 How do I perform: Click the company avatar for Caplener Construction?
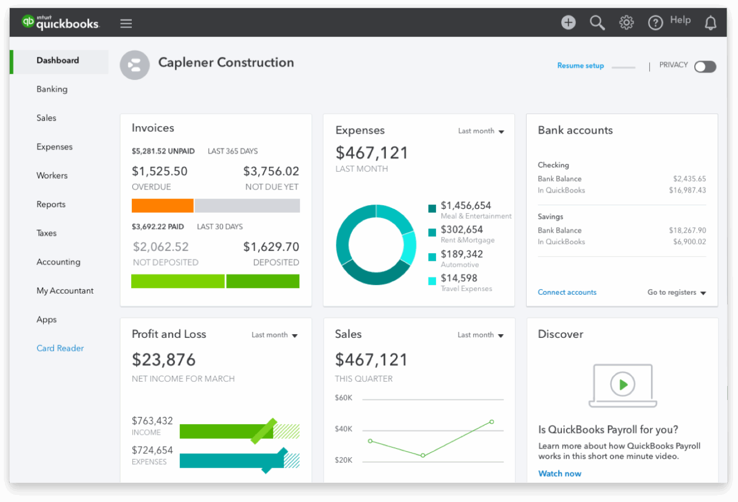[135, 65]
